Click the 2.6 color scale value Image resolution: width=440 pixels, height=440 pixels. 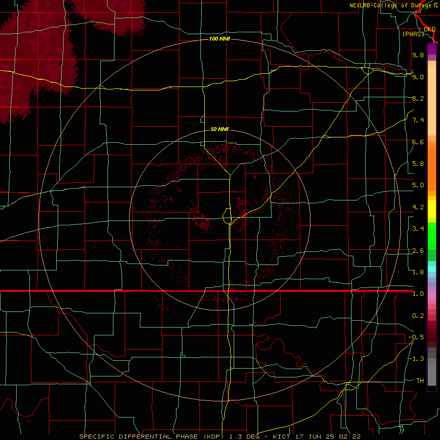coord(418,251)
